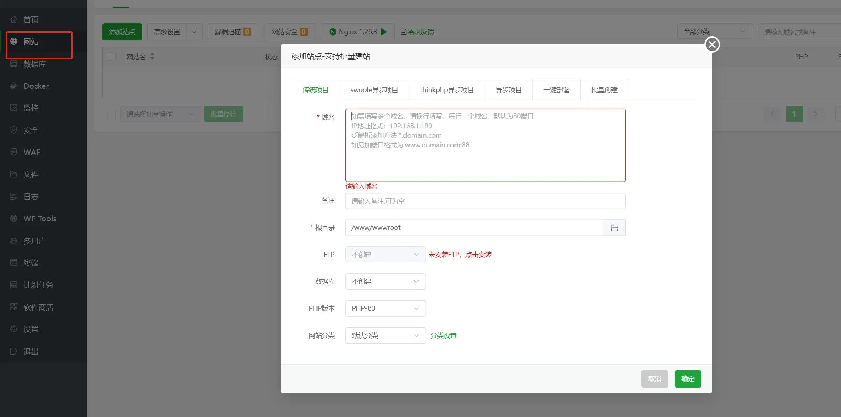Switch to swoole异步项目 tab
The image size is (841, 417).
(374, 90)
